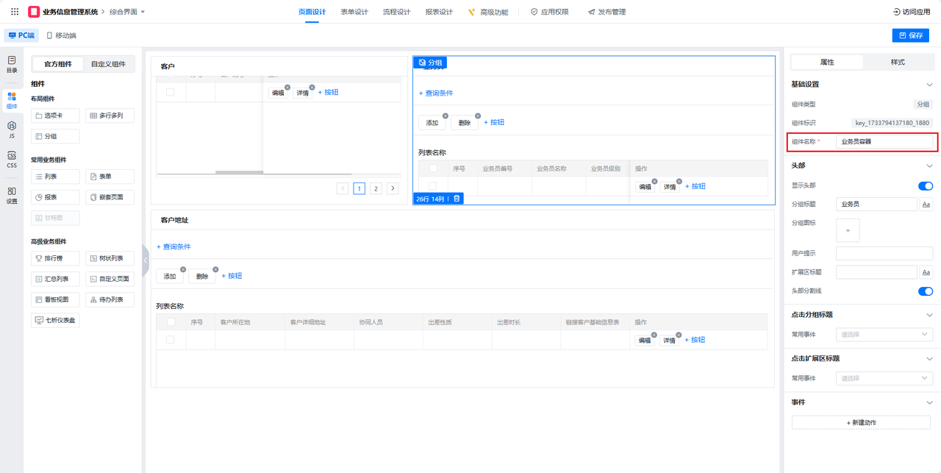Open the 综合界面 page dropdown
Screen dimensions: 941x473
click(127, 12)
